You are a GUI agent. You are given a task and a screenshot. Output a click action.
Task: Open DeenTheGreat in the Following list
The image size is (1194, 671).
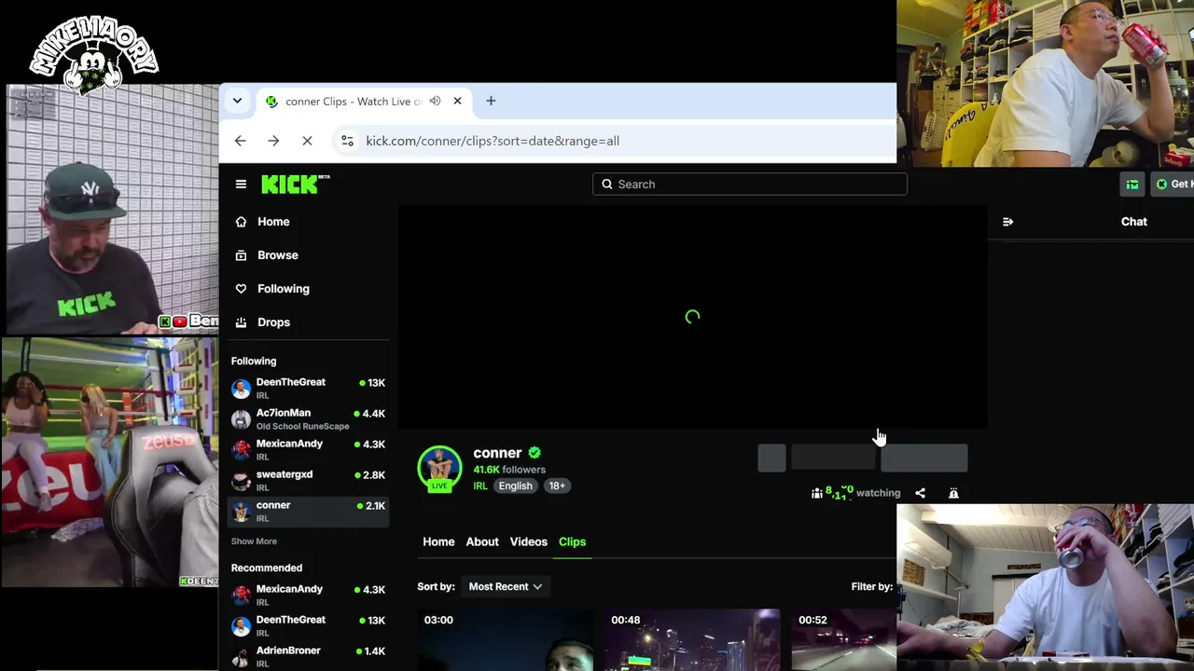click(x=308, y=388)
